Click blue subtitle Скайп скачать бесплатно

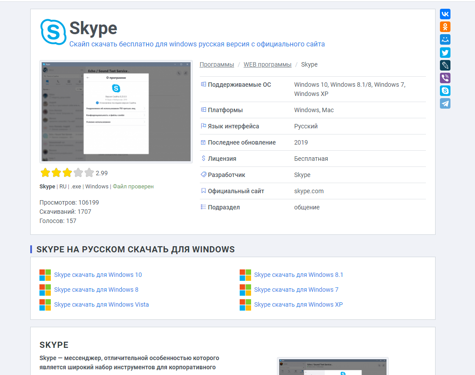[x=197, y=44]
